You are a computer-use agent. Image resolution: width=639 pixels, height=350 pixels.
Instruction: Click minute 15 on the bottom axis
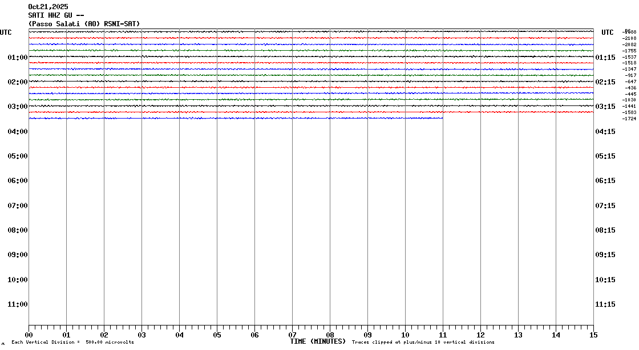click(x=593, y=335)
